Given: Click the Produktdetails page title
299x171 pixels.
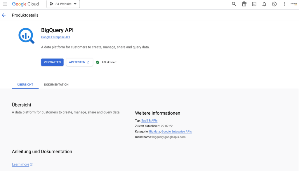Looking at the screenshot, I should pyautogui.click(x=25, y=15).
